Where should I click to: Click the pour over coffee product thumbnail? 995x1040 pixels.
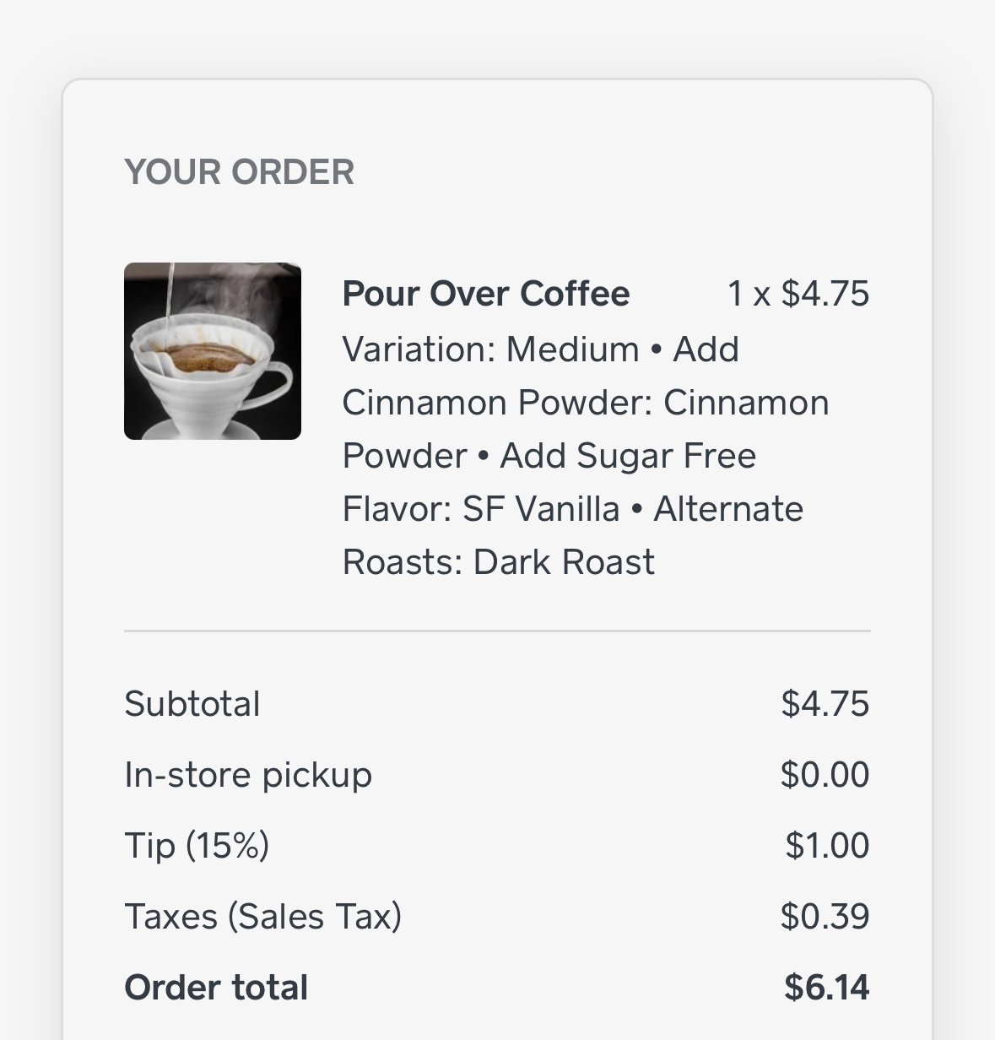click(x=213, y=351)
